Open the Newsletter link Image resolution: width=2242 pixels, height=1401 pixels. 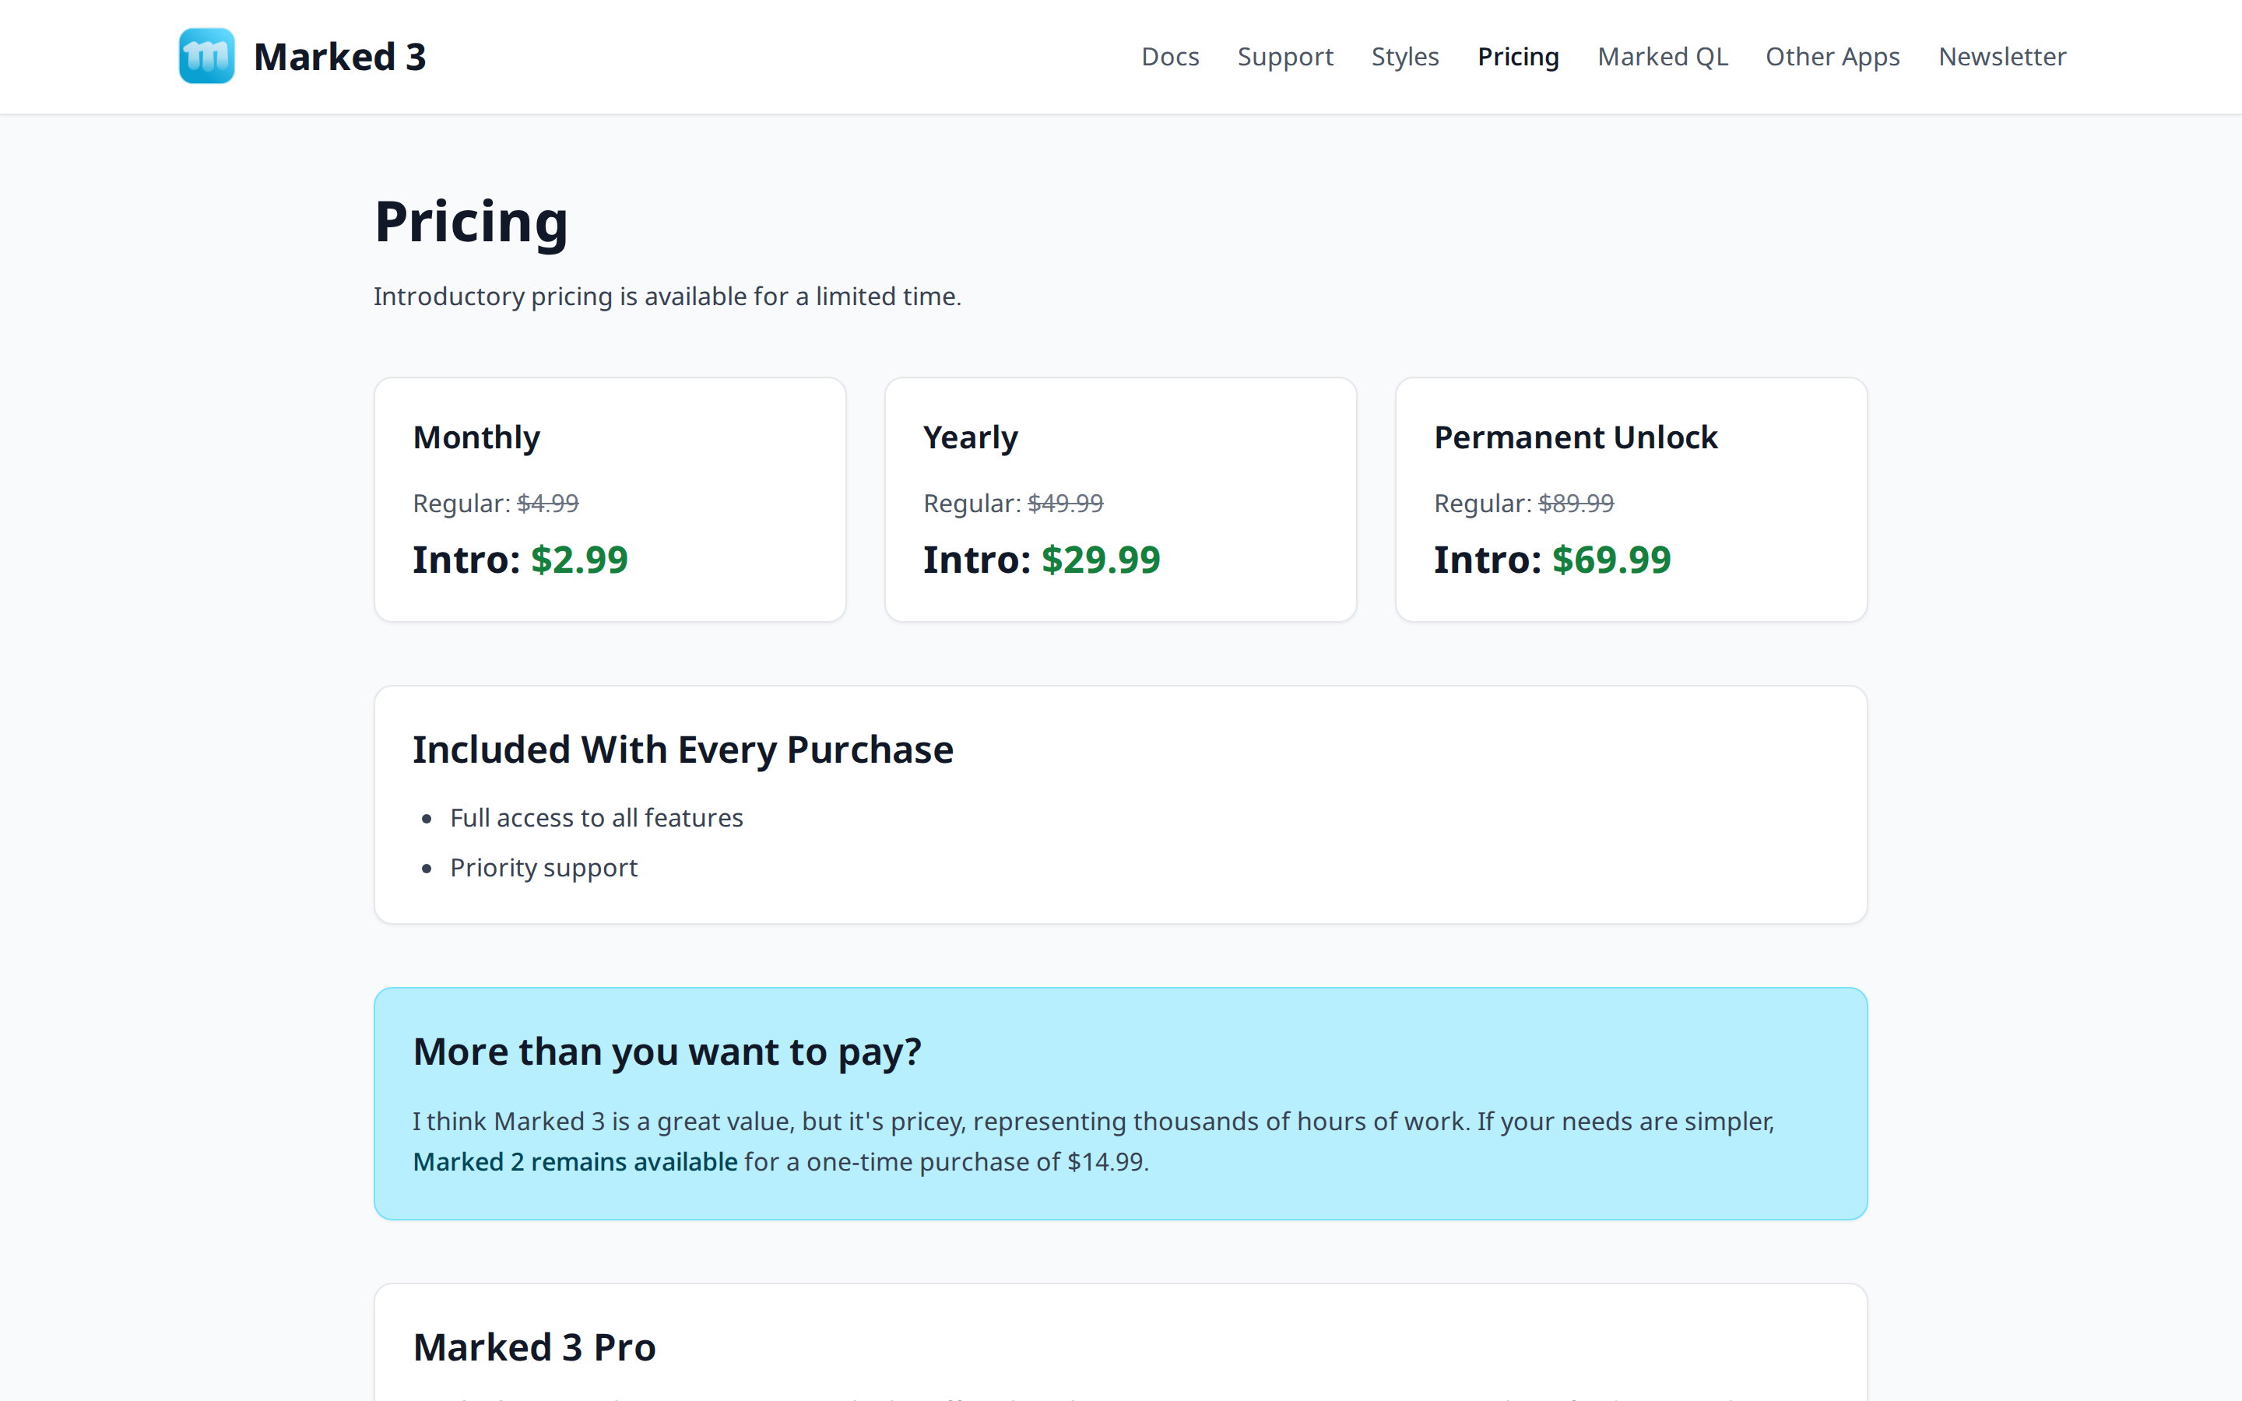click(2002, 57)
